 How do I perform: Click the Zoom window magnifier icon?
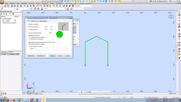[54, 6]
